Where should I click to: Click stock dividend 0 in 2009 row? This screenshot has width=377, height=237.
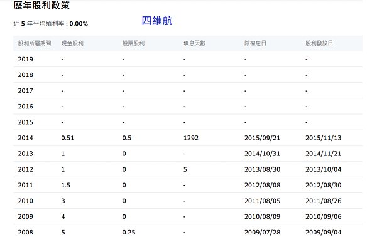(x=124, y=216)
